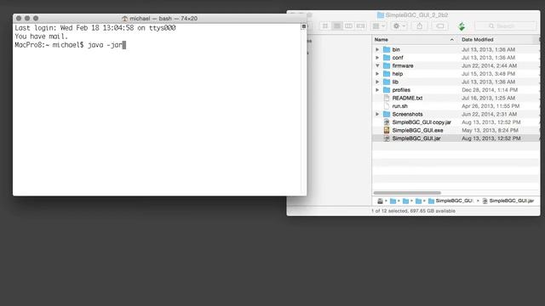Viewport: 545px width, 306px height.
Task: Select the firmware folder name
Action: click(403, 65)
